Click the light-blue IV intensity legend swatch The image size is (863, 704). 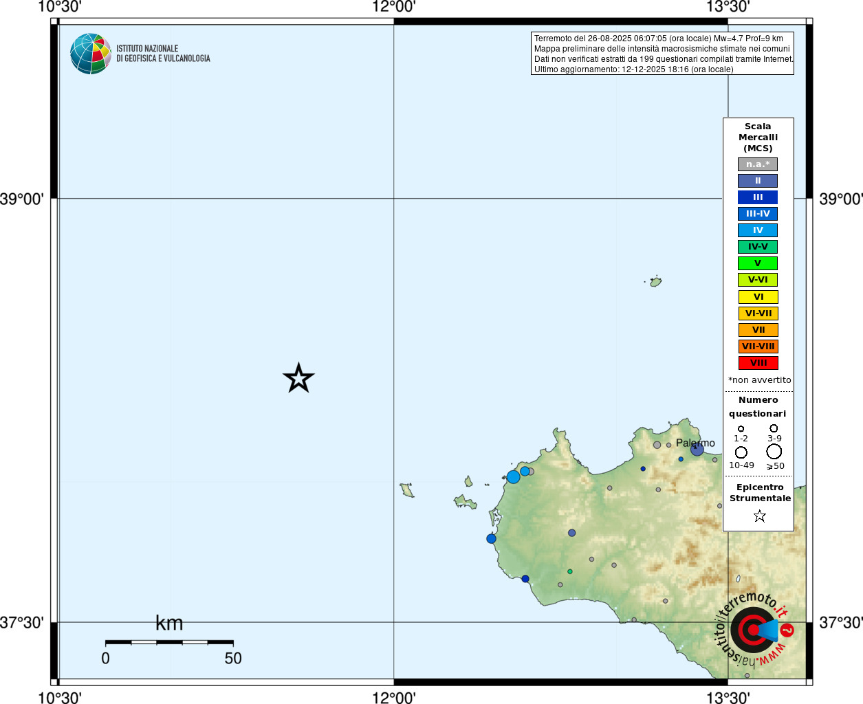pos(758,230)
